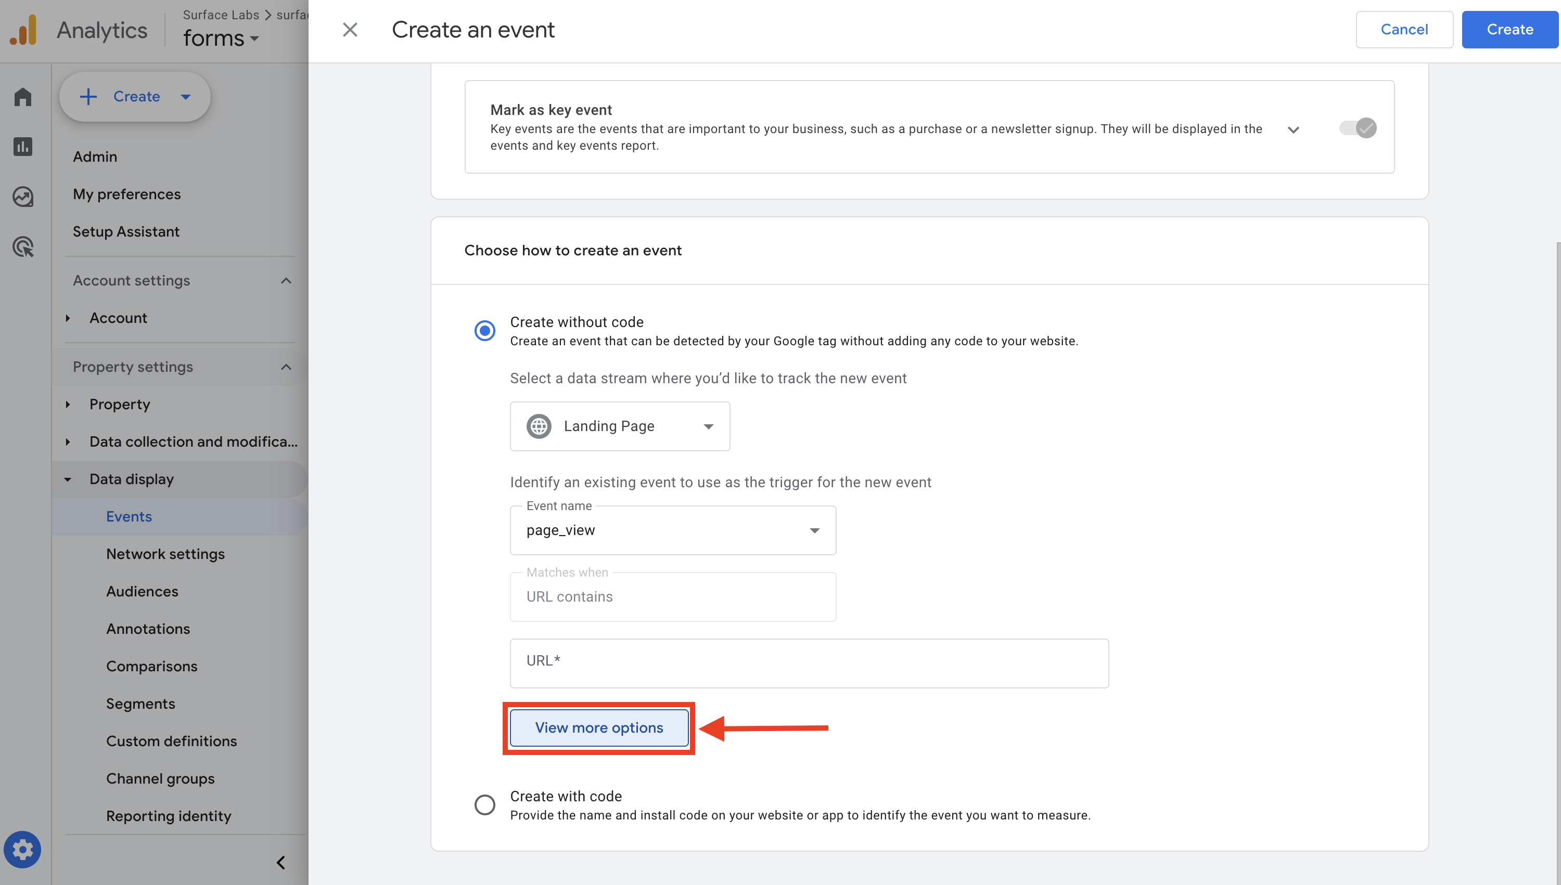
Task: Select the Create without code radio button
Action: 484,330
